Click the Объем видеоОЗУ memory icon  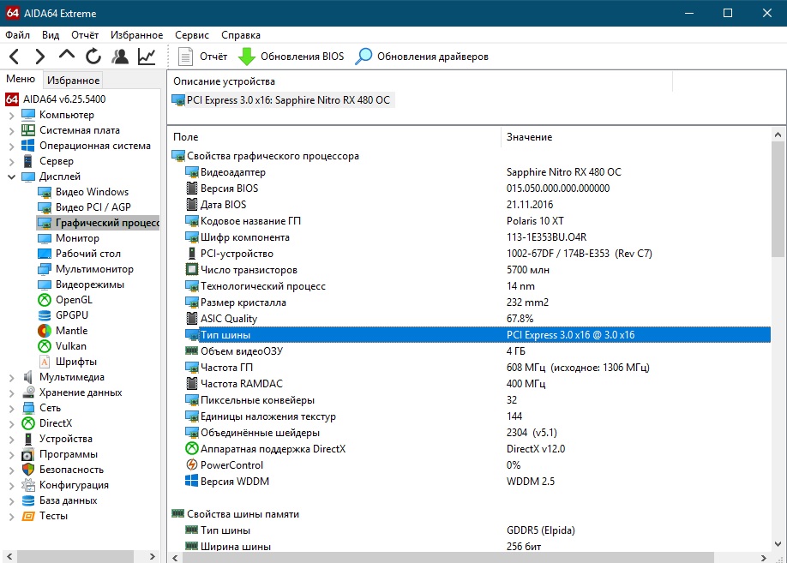[x=192, y=350]
